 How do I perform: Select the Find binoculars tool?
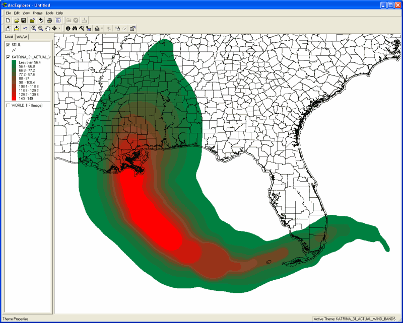coord(75,29)
